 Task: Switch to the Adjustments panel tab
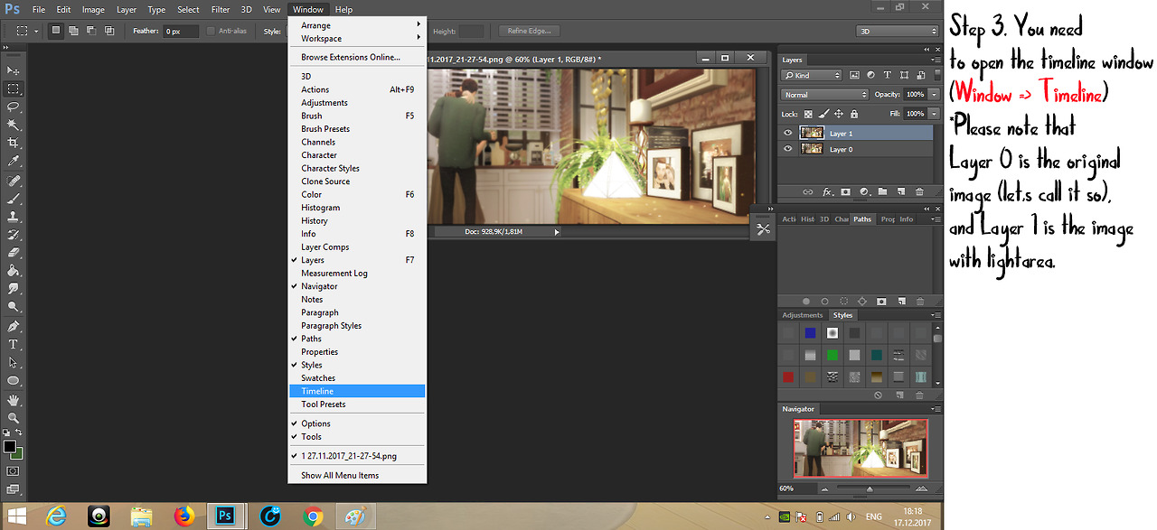point(803,315)
